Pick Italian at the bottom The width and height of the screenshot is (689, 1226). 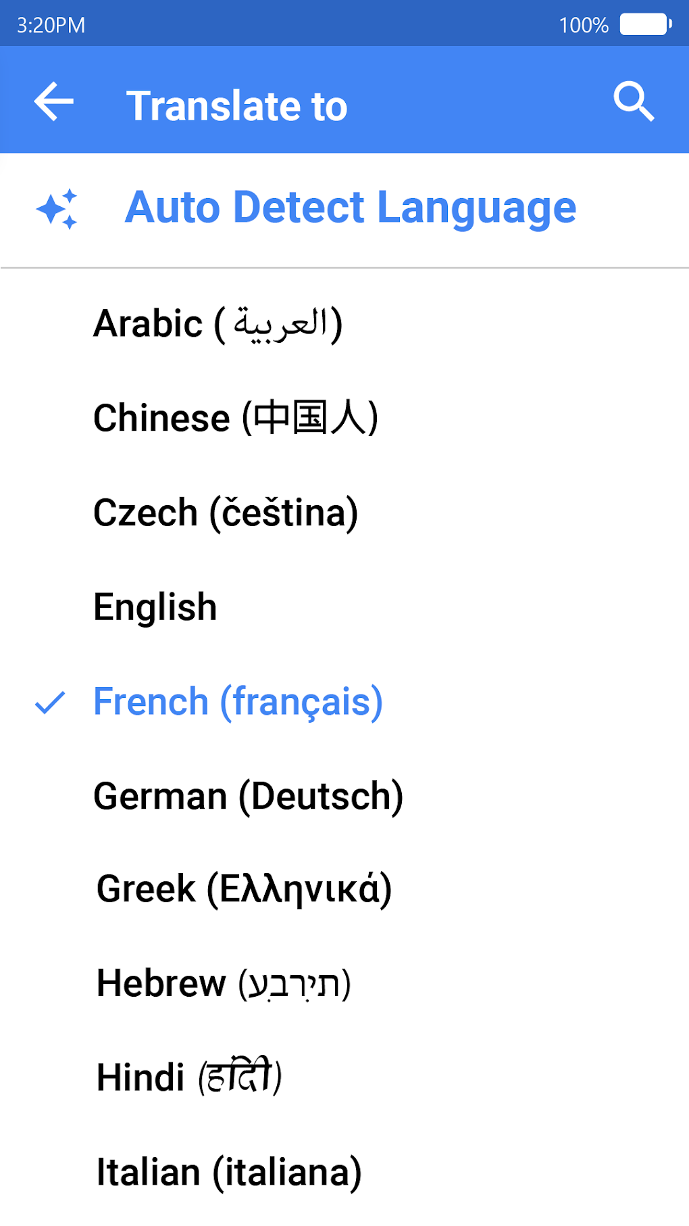tap(228, 1172)
